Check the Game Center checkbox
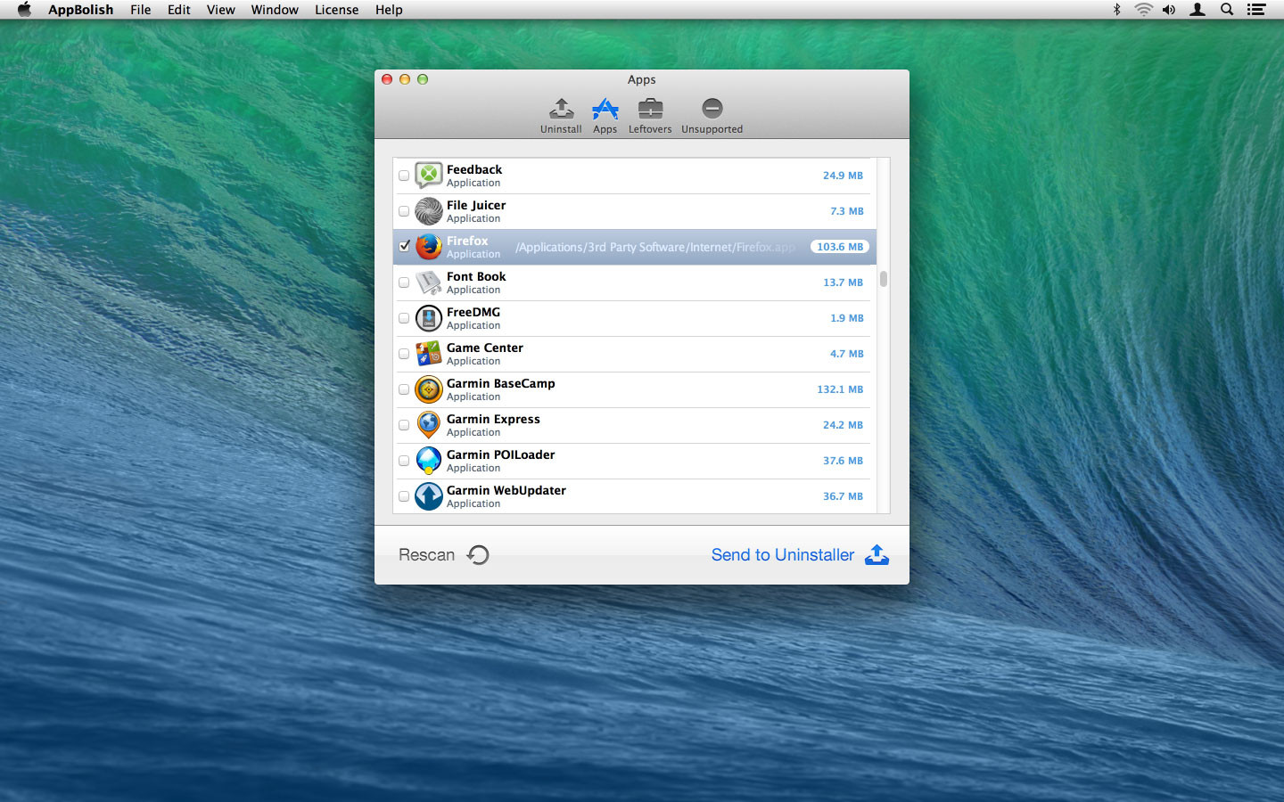The width and height of the screenshot is (1284, 802). tap(404, 354)
